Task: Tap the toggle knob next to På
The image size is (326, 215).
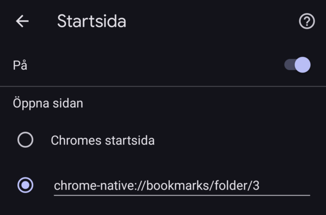Action: tap(302, 65)
